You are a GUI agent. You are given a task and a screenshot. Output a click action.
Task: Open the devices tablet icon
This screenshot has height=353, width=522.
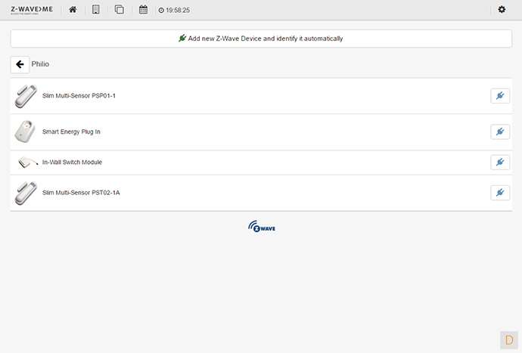96,10
